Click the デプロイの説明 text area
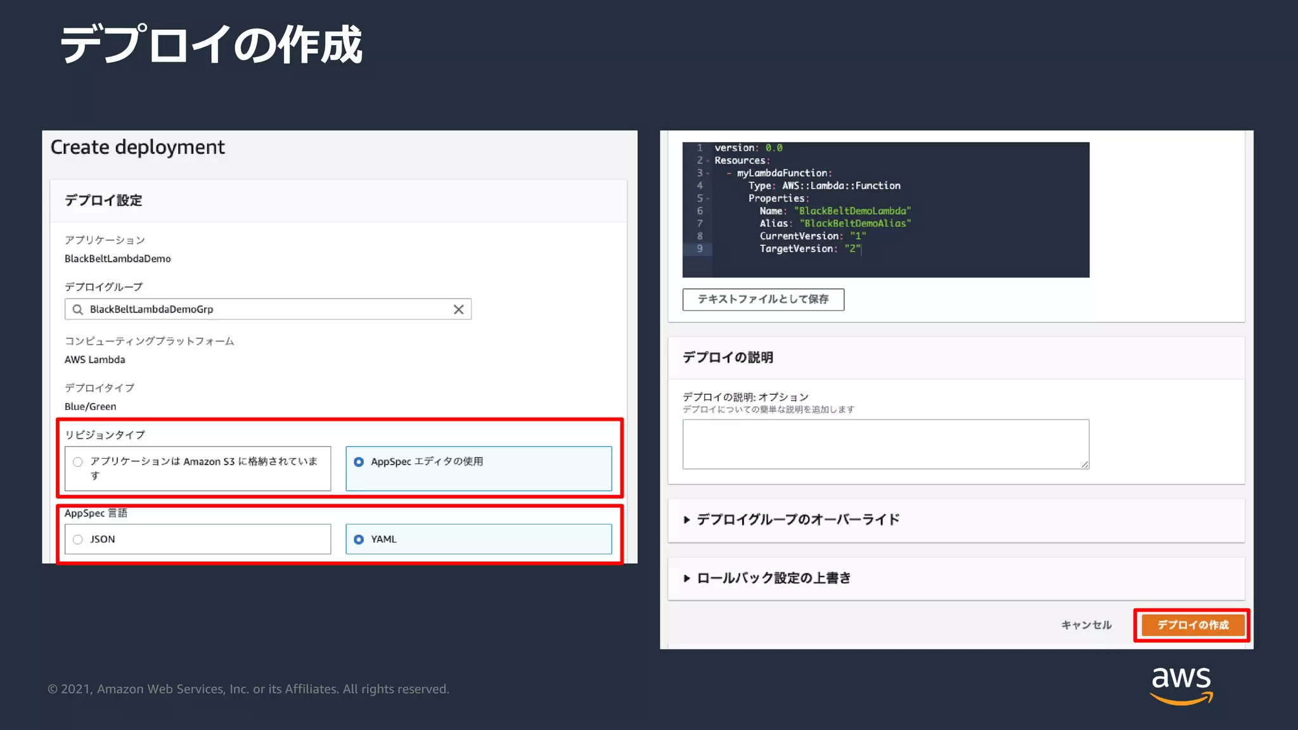This screenshot has width=1298, height=730. pyautogui.click(x=885, y=444)
